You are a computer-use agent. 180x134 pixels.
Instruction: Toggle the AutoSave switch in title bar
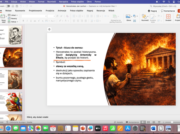pyautogui.click(x=8, y=6)
